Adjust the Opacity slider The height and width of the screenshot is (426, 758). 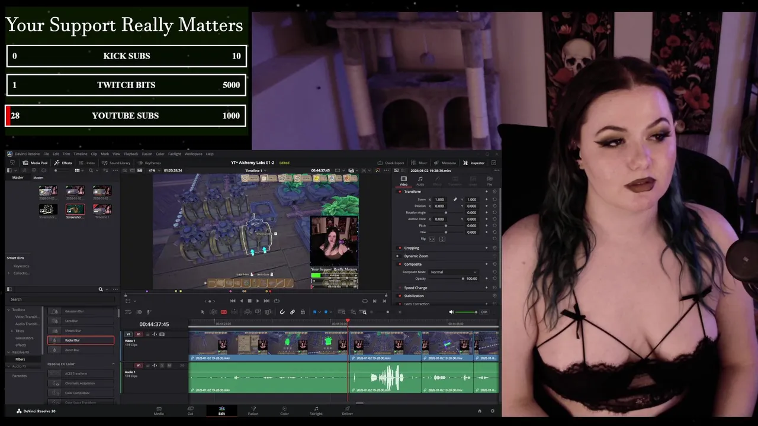point(447,278)
